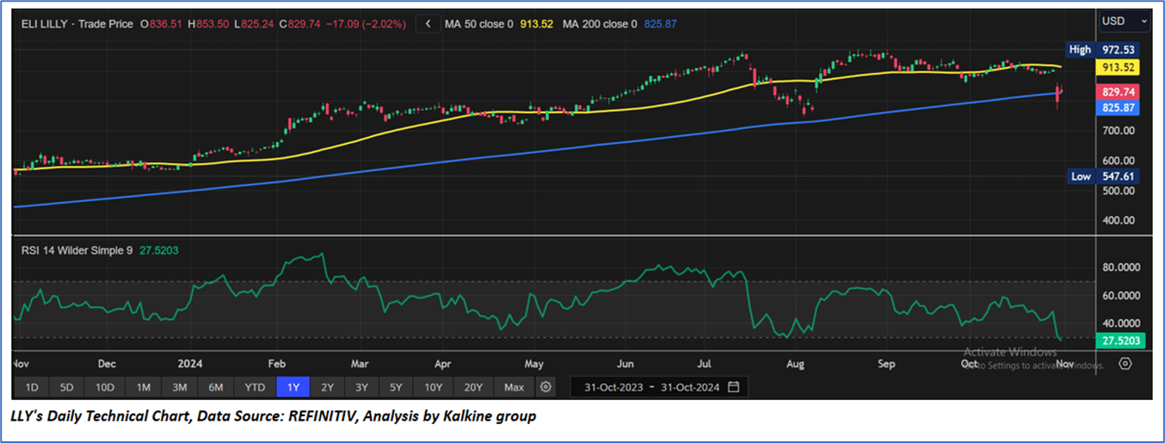Select the 6M time range
This screenshot has height=443, width=1165.
tap(216, 387)
